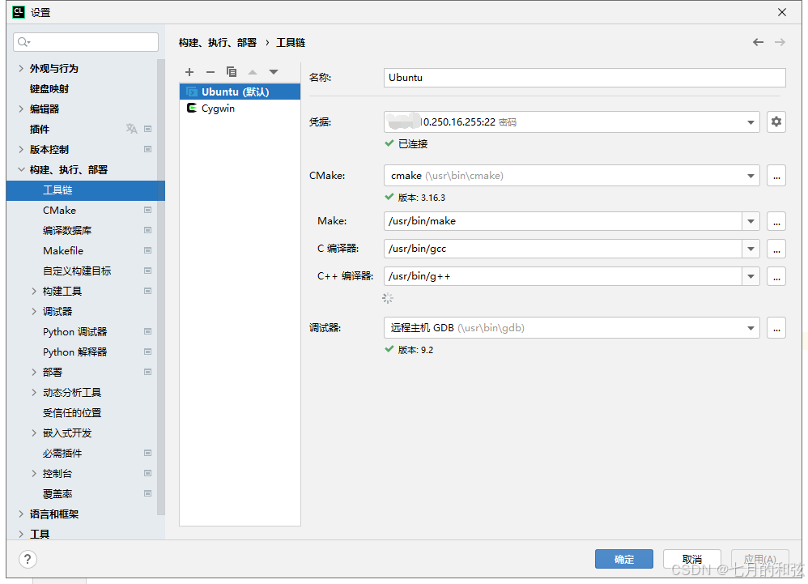Browse for the Make executable path
Viewport: 808px width, 584px height.
pyautogui.click(x=776, y=221)
